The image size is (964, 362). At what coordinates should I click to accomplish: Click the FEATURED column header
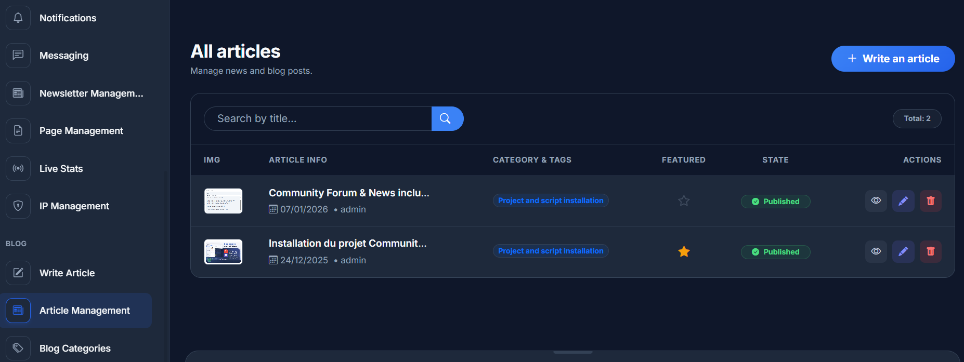684,160
